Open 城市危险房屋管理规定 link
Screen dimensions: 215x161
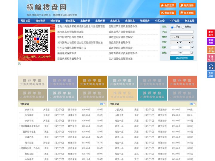[x=121, y=37]
